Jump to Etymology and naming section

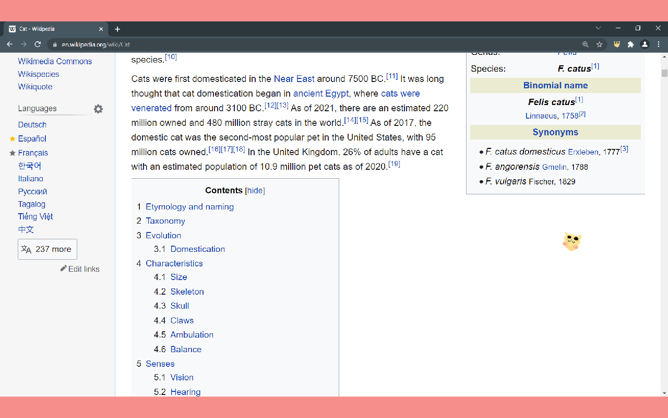coord(190,207)
